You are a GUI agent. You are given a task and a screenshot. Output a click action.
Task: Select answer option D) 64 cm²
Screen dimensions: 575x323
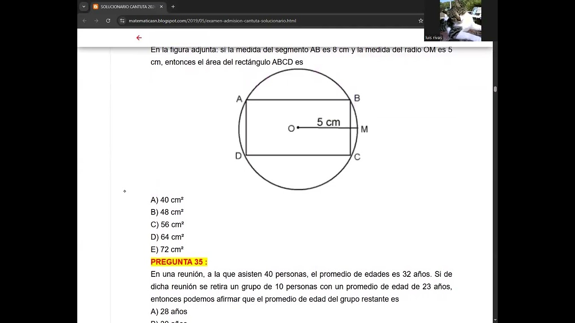tap(167, 237)
